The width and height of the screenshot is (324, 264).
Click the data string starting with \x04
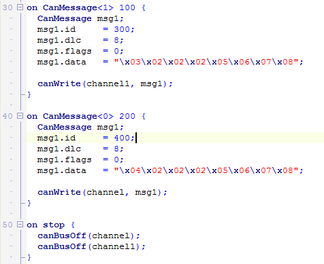(206, 170)
